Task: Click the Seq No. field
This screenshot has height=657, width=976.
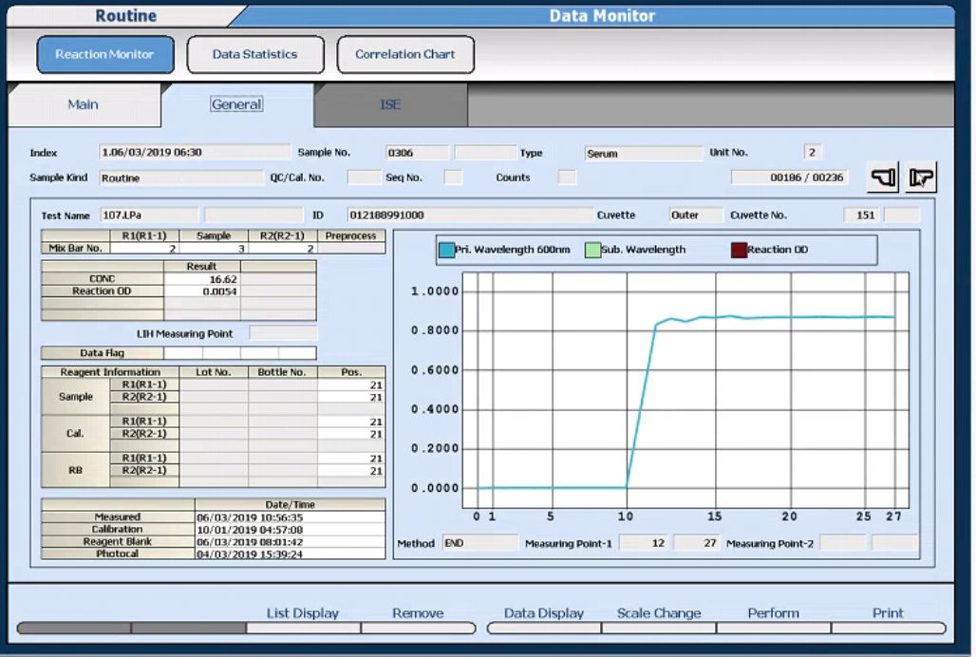Action: click(x=453, y=178)
